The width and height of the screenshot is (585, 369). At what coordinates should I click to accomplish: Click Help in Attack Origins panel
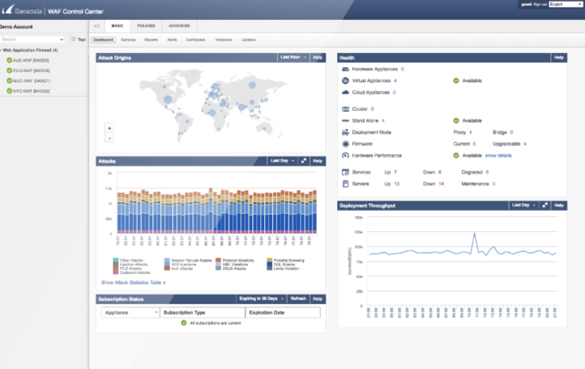[317, 57]
